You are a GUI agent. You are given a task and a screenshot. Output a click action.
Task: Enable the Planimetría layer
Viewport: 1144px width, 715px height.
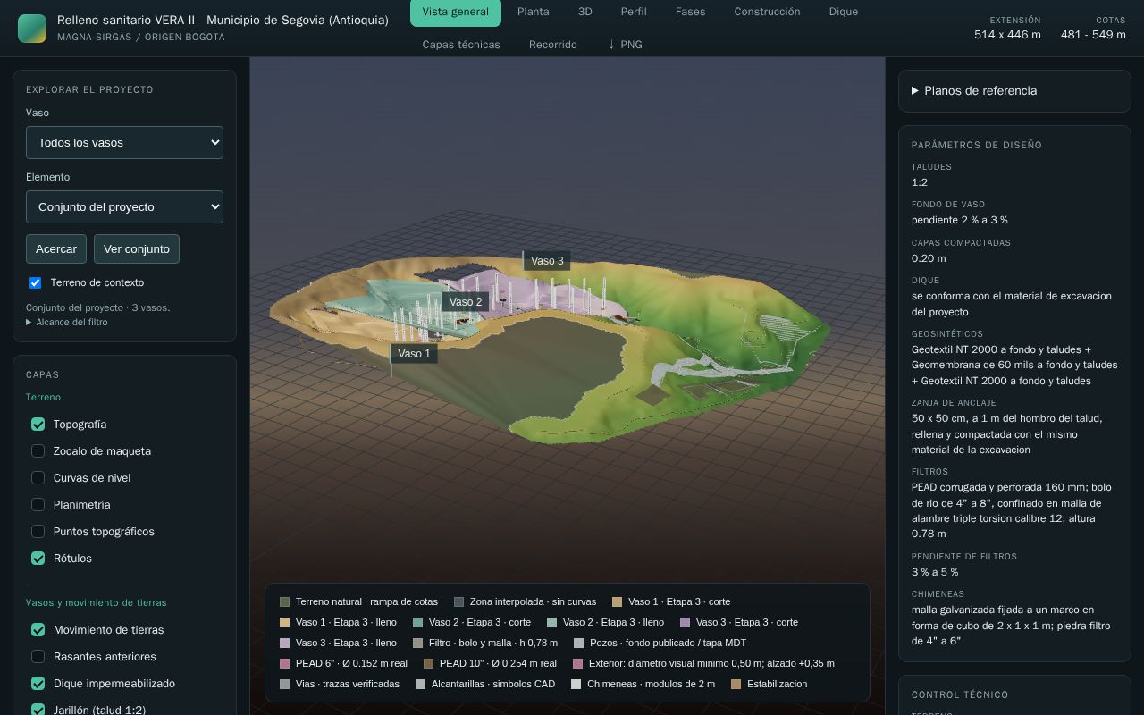38,505
